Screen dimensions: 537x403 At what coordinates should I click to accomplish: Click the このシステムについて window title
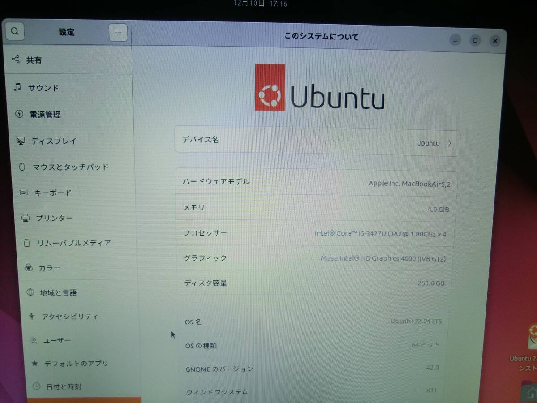pos(321,36)
